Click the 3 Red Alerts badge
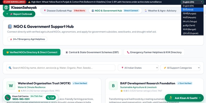Image resolution: width=206 pixels, height=103 pixels. (79, 11)
